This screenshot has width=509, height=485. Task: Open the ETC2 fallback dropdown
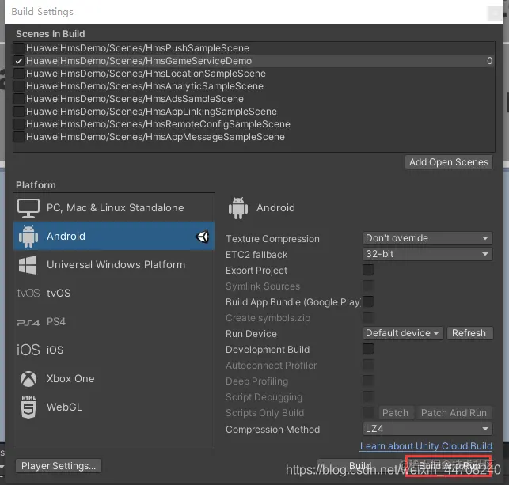tap(427, 254)
